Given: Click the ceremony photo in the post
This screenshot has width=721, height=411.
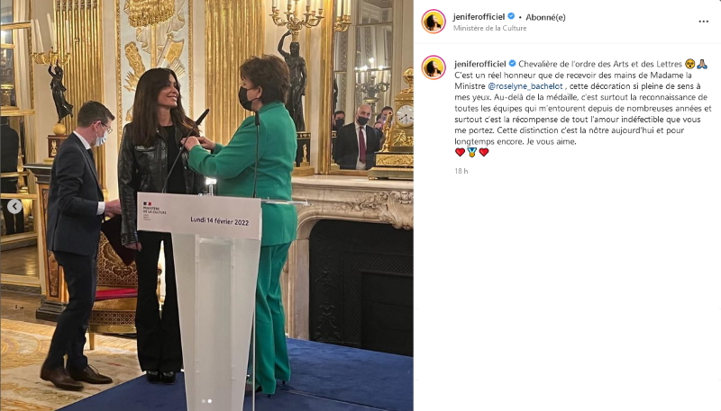Looking at the screenshot, I should tap(206, 205).
